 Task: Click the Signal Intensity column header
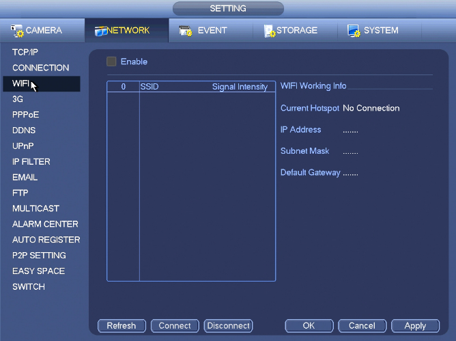pos(240,87)
